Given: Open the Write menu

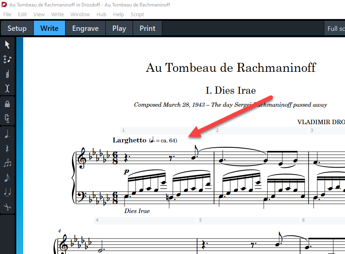Looking at the screenshot, I should (x=57, y=15).
